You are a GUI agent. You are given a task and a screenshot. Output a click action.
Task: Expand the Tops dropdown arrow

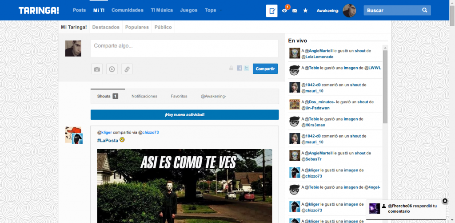click(221, 11)
